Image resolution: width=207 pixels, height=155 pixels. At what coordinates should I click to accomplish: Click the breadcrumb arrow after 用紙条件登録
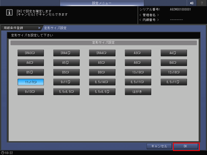[x=39, y=28]
